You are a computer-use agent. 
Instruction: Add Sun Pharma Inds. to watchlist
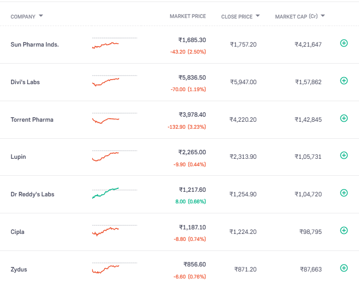pos(343,44)
